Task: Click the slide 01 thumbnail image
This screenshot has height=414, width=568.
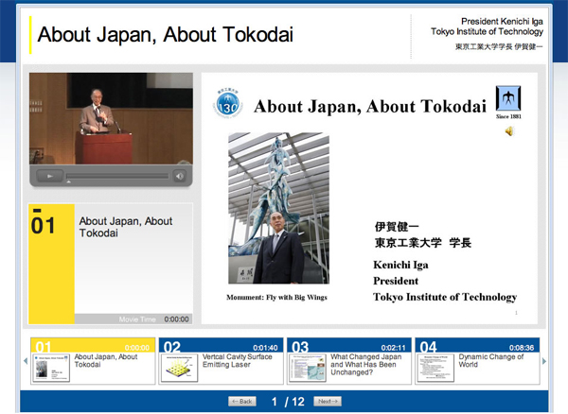Action: click(51, 368)
